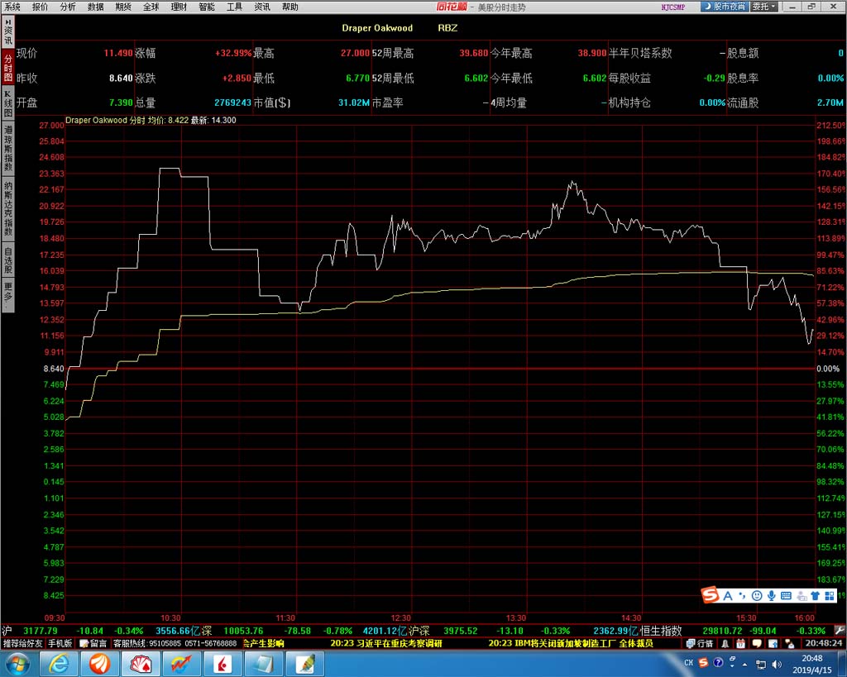Click the 行情 status button
Screen dimensions: 847x677
700,644
